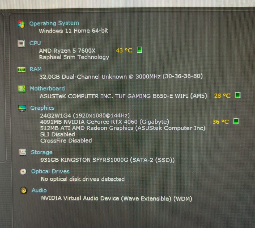Image resolution: width=255 pixels, height=228 pixels.
Task: Click the motherboard temperature value 28 °C
Action: pos(222,96)
